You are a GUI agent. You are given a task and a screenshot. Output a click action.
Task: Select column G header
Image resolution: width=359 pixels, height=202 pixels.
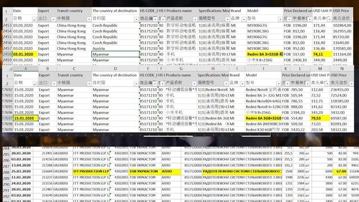tap(181, 68)
